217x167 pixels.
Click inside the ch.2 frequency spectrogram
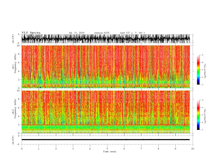(105, 112)
